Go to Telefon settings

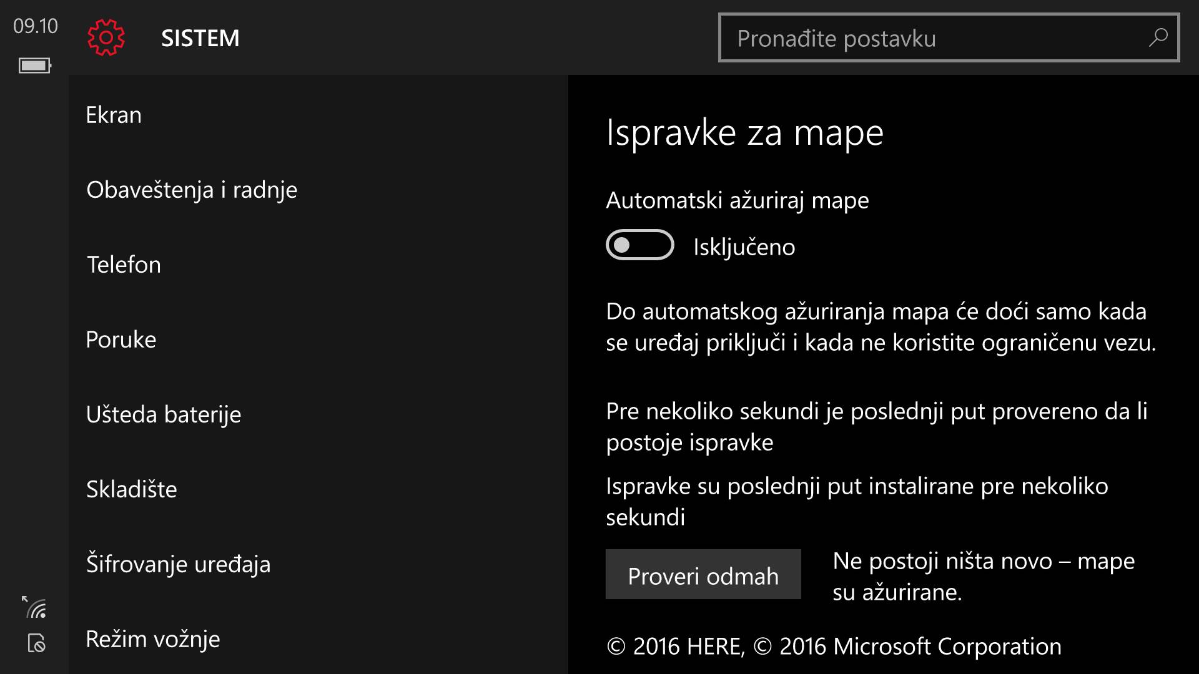124,265
